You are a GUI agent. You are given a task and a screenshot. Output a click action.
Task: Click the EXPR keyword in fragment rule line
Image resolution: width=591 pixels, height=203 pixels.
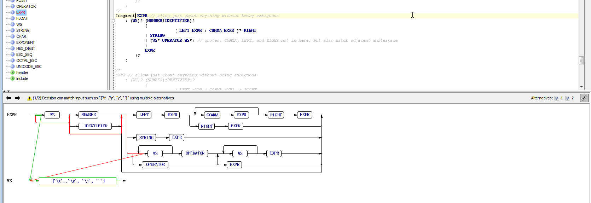[x=142, y=16]
